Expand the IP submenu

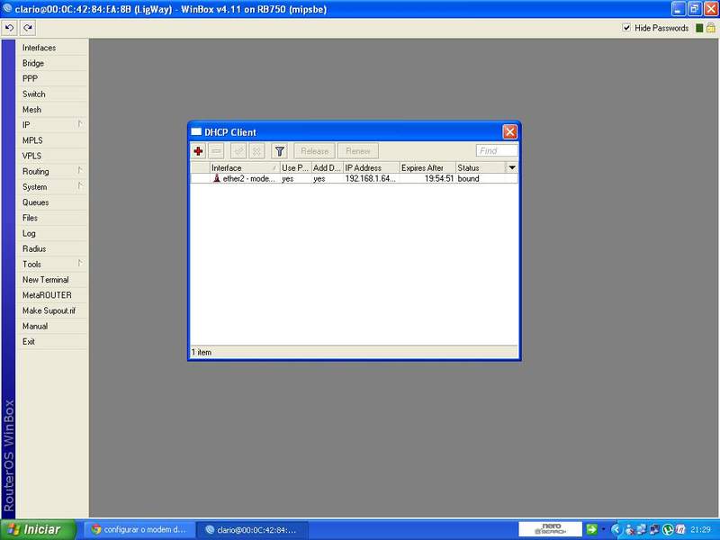[51, 125]
